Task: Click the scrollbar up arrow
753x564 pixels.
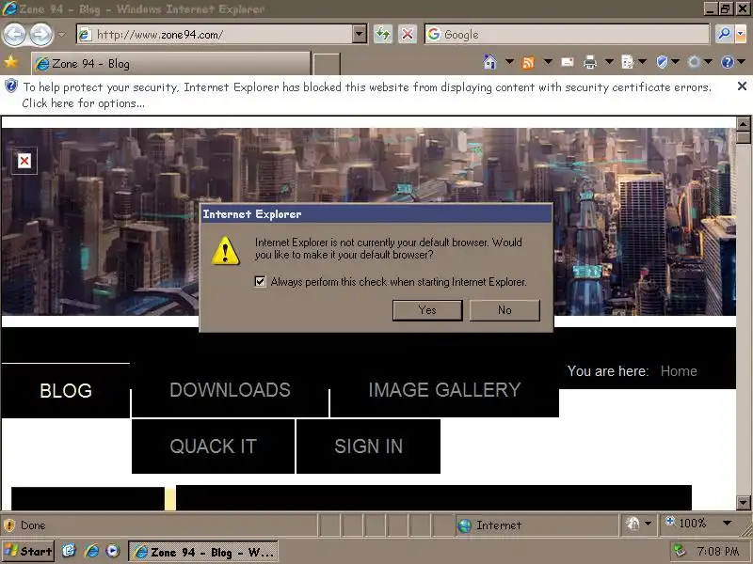Action: (743, 124)
